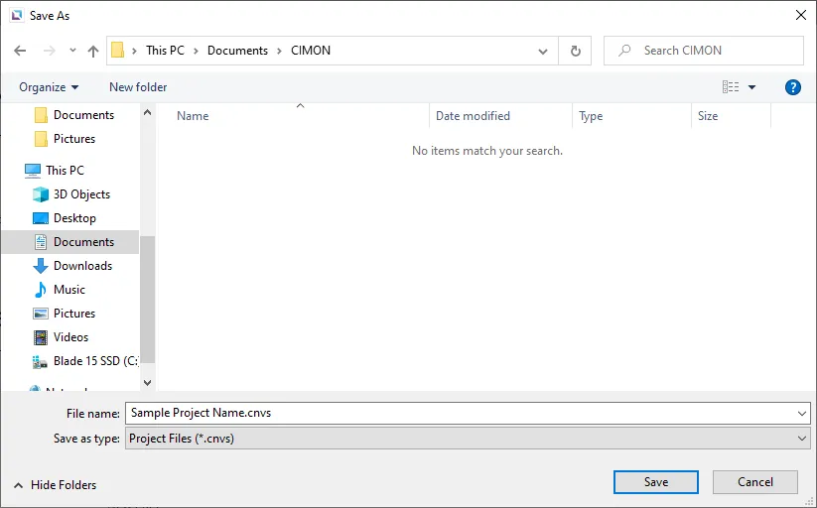
Task: Click the File name text field
Action: (457, 413)
